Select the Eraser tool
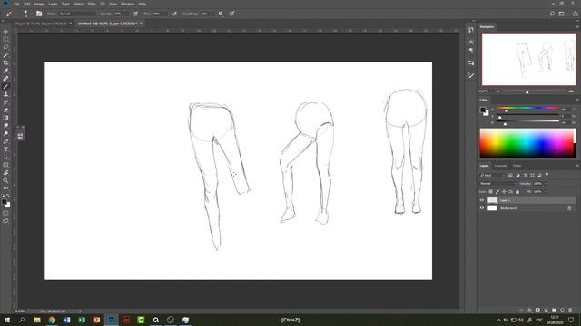This screenshot has width=581, height=326. (5, 110)
